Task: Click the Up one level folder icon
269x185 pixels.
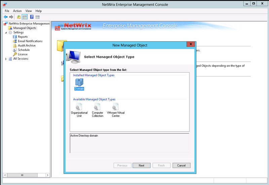Action: [x=19, y=17]
